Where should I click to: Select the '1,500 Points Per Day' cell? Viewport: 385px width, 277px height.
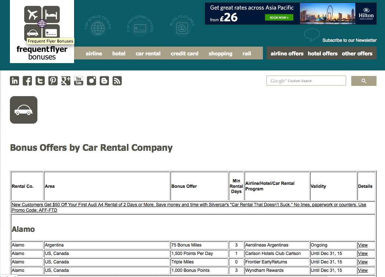(199, 254)
